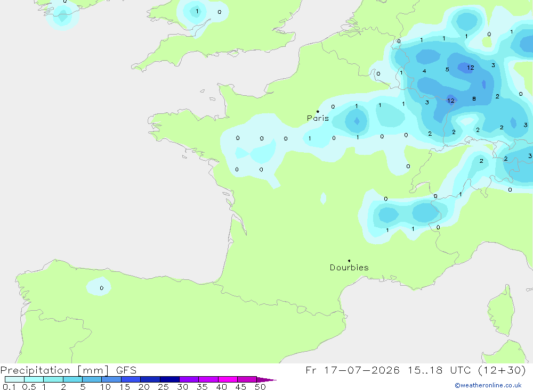Click the 10 to 15 mm legend swatch
Screen dimensions: 533x390
111,379
